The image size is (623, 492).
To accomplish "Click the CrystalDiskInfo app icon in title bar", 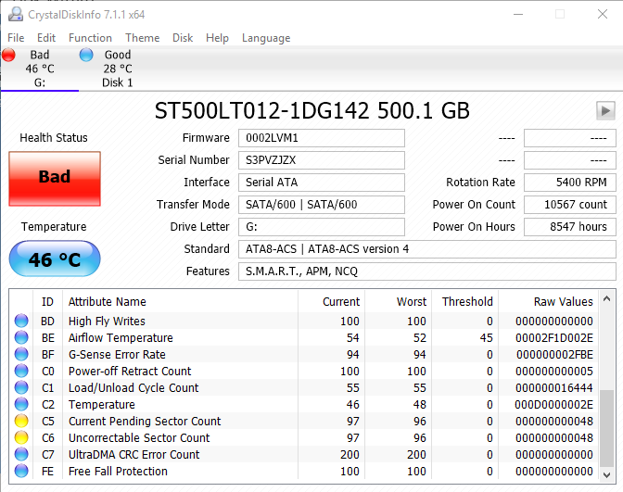I will pos(16,14).
